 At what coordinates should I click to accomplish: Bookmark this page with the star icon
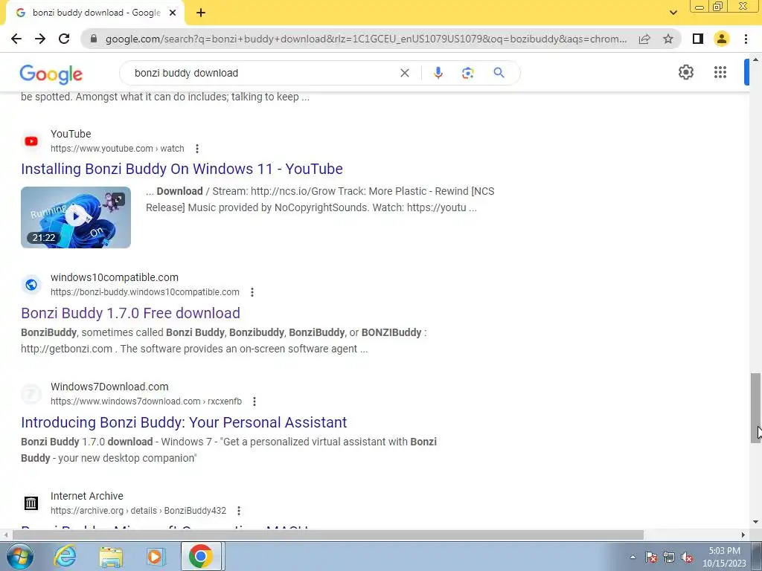(668, 39)
